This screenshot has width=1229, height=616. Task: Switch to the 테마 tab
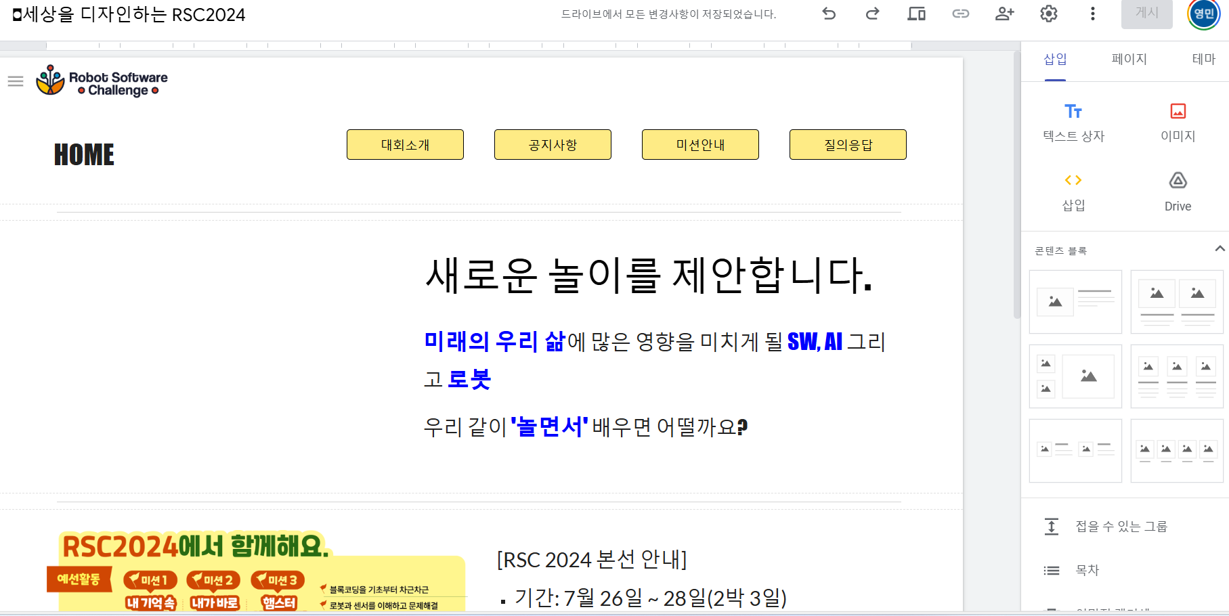[1203, 60]
